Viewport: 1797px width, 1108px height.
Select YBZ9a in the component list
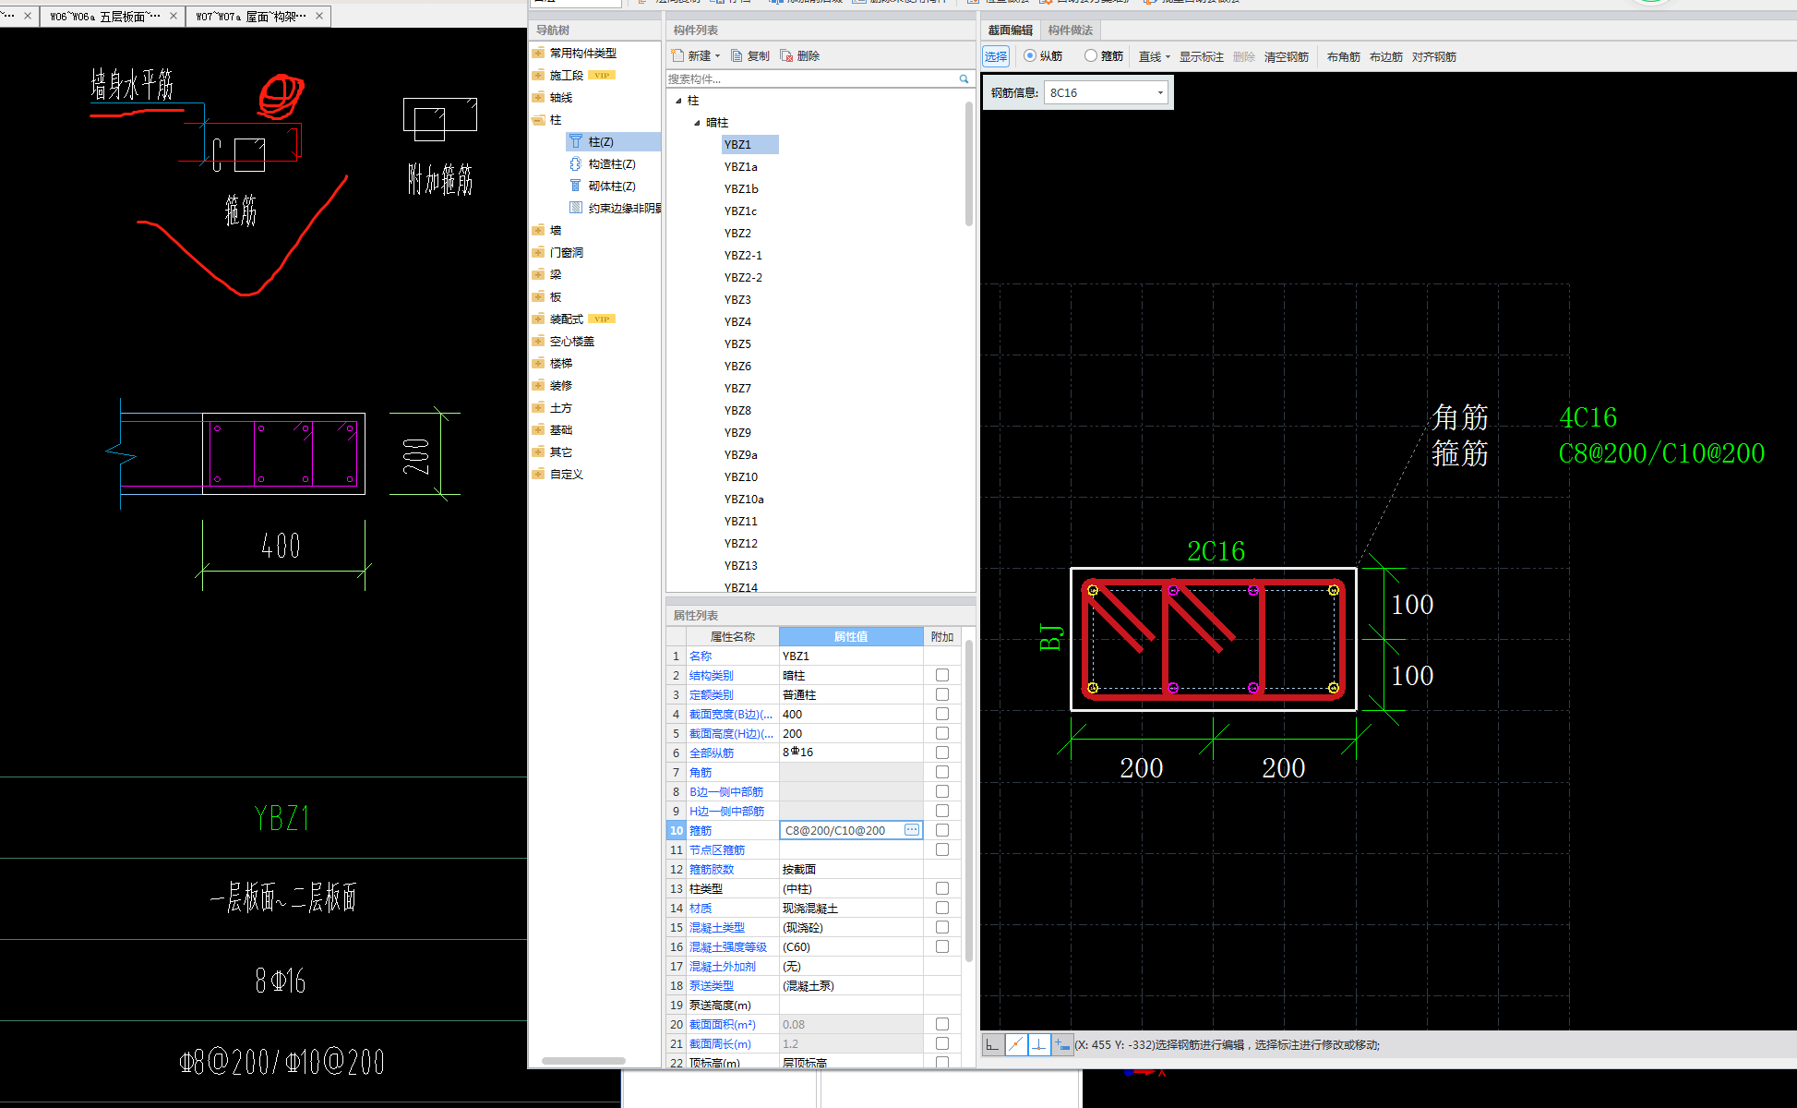(x=740, y=454)
